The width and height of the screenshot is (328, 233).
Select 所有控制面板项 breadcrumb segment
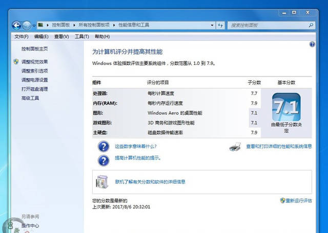(x=94, y=25)
